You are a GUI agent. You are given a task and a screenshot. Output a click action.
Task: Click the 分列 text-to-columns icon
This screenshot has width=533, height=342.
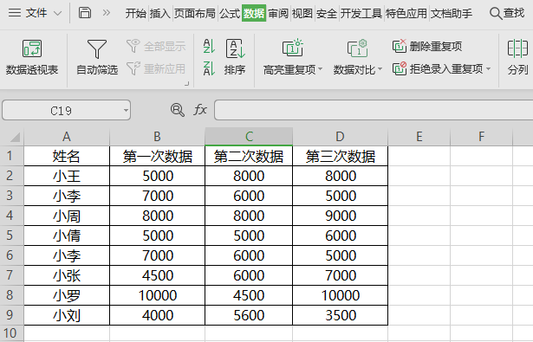tap(517, 48)
